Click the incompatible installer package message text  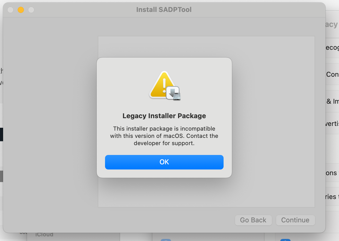coord(164,136)
